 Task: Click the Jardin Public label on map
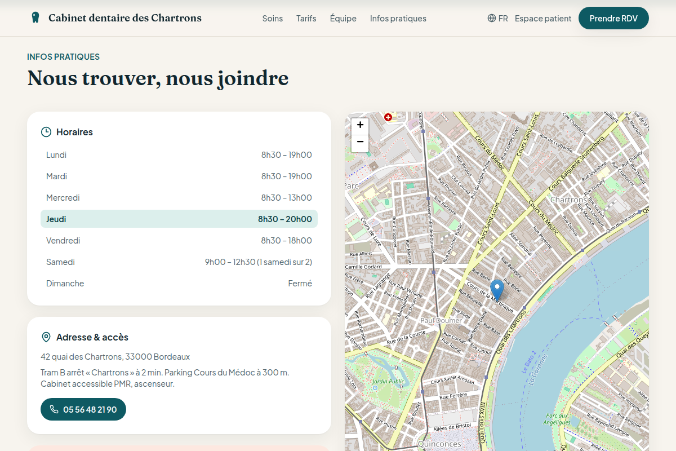[x=388, y=382]
